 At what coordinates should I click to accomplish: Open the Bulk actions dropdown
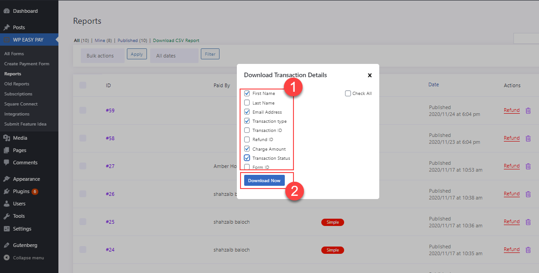[x=100, y=55]
